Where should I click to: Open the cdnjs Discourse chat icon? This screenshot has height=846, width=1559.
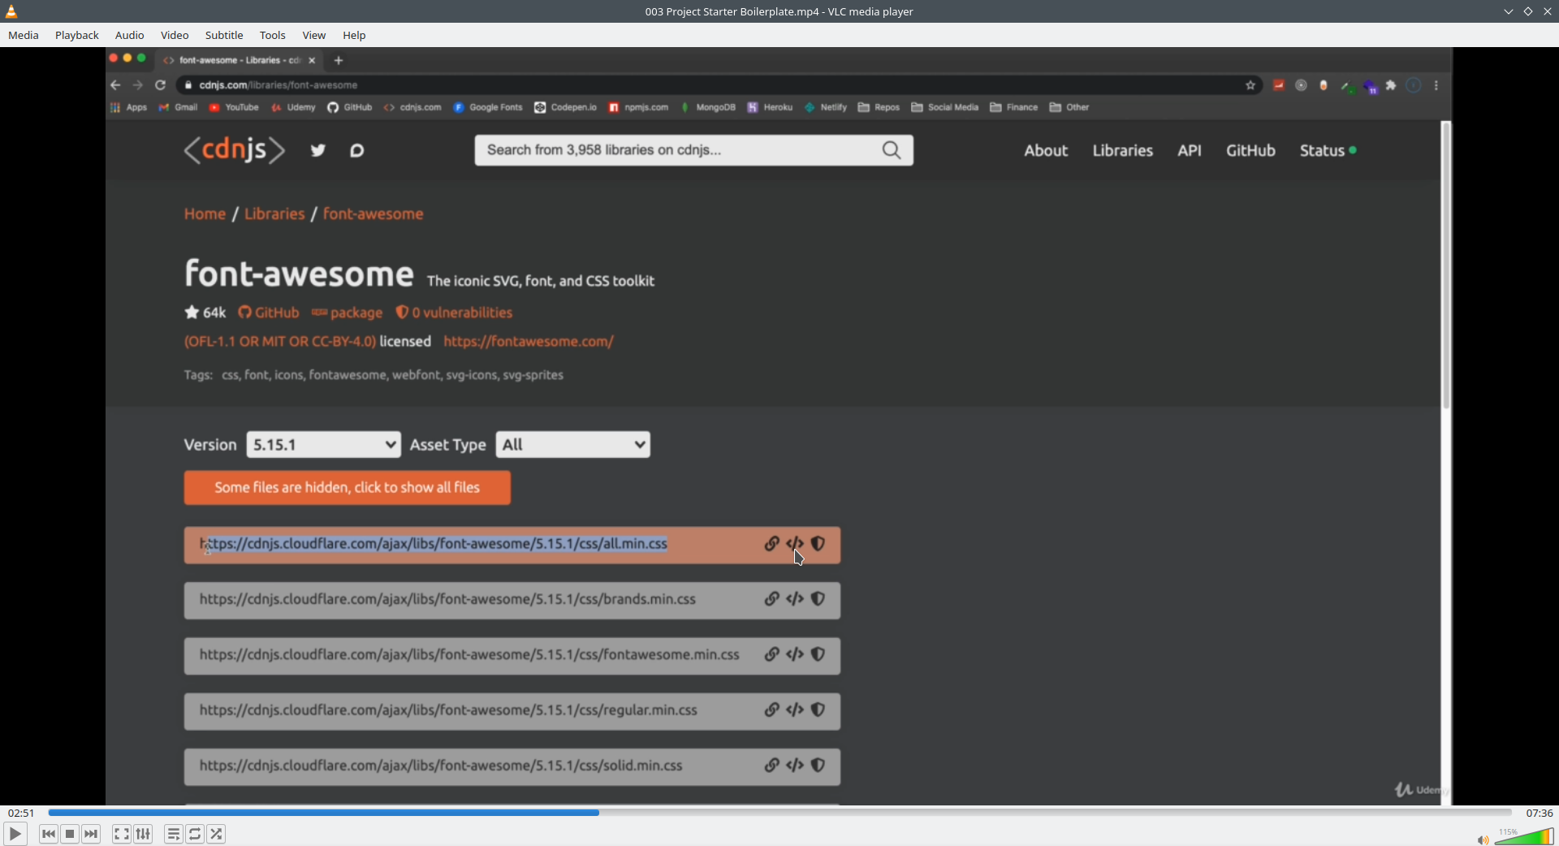point(356,150)
